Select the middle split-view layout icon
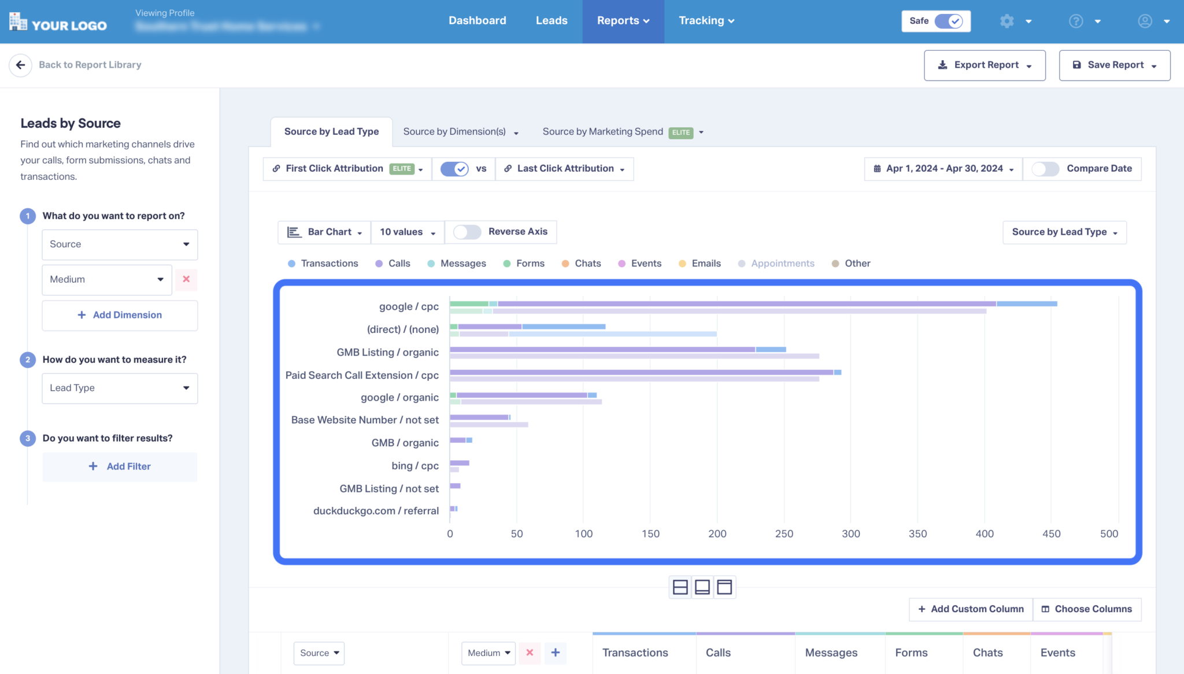 (702, 587)
